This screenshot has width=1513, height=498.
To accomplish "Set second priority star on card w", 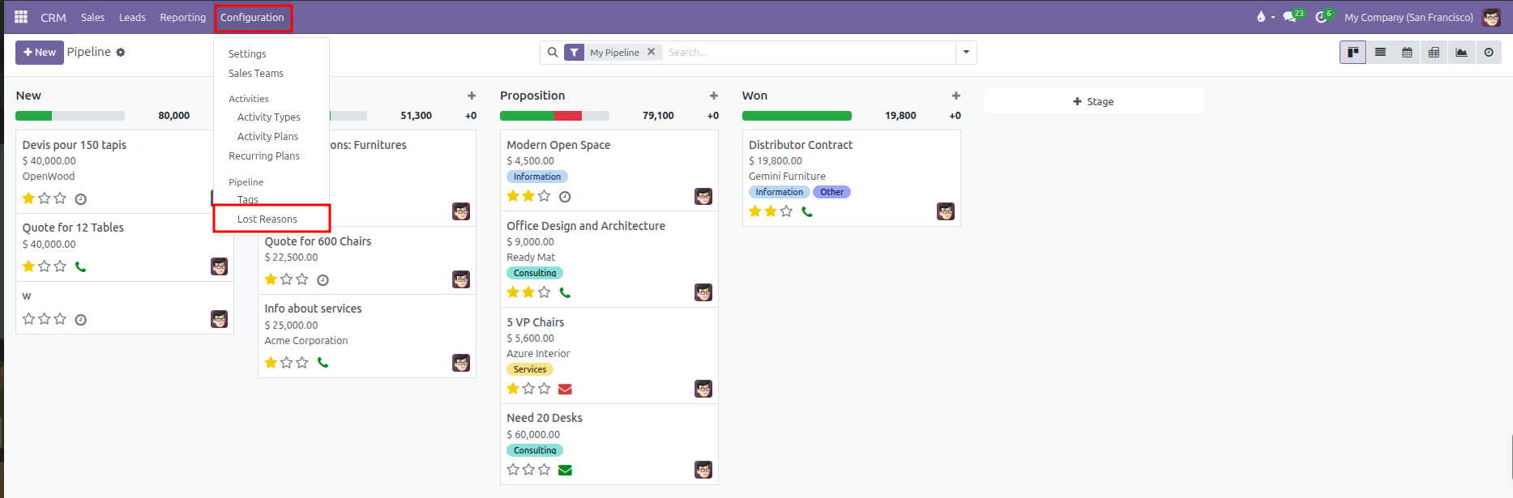I will click(x=45, y=319).
